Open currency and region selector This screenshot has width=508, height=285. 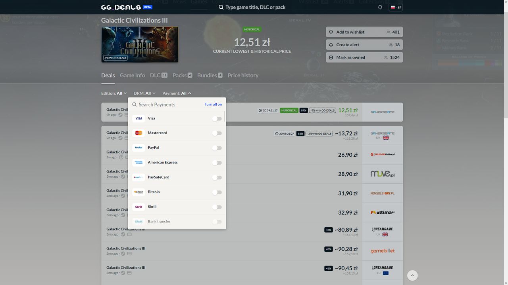[x=396, y=7]
